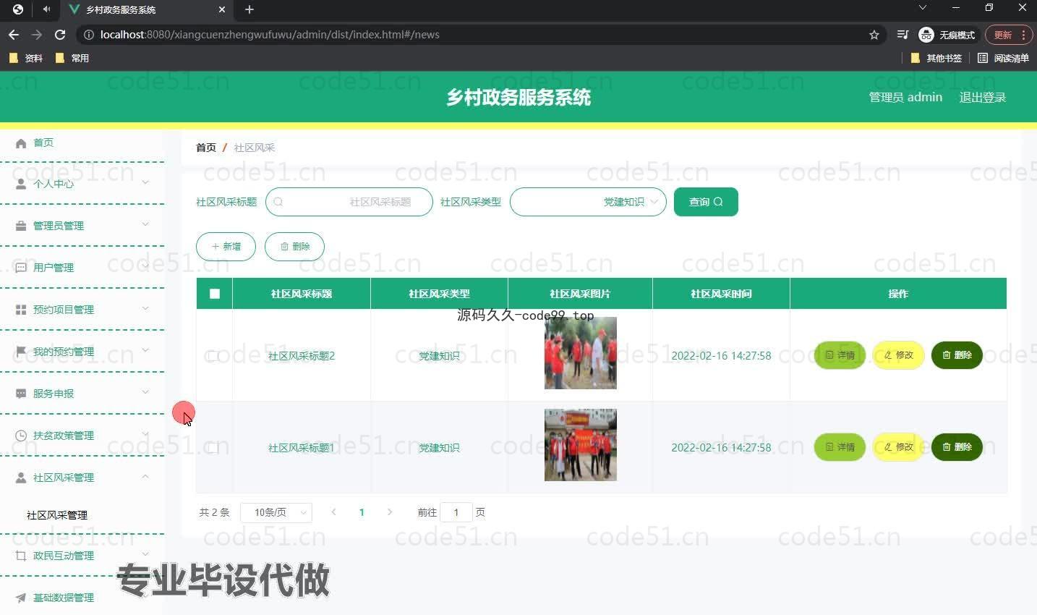Focus the 社区风采标题 search input
Screen dimensions: 1037x615
click(x=349, y=202)
